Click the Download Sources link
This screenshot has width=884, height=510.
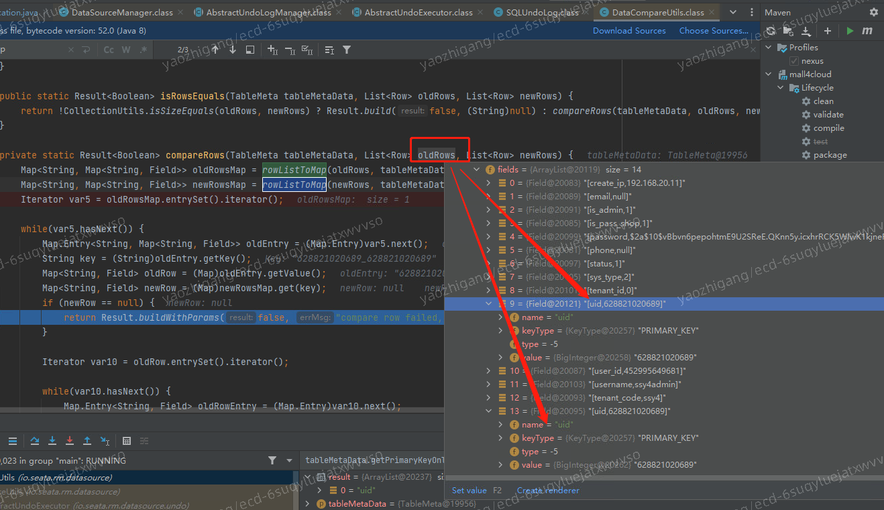tap(629, 31)
